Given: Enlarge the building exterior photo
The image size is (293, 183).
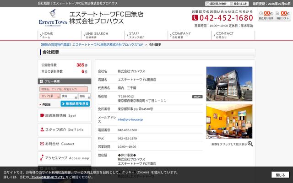Looking at the screenshot, I should 229,84.
